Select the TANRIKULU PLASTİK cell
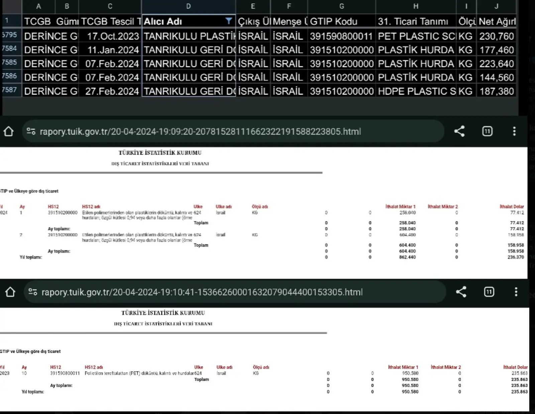This screenshot has width=535, height=414. click(189, 36)
